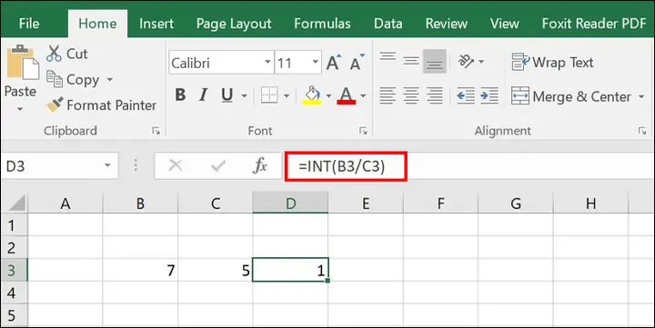Click Increase Indent icon
Image resolution: width=655 pixels, height=328 pixels.
[x=489, y=96]
